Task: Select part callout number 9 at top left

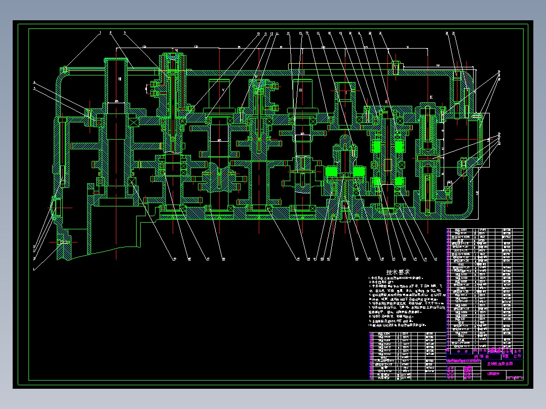Action: pos(125,33)
